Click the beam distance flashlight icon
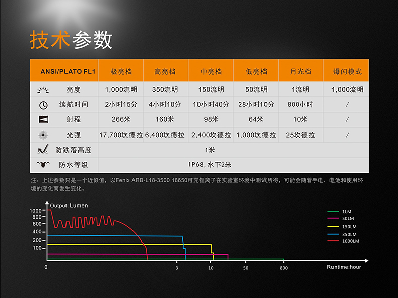This screenshot has height=298, width=398. tap(43, 120)
